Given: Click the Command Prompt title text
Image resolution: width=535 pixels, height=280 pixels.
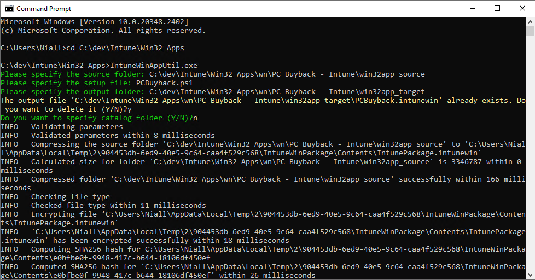Looking at the screenshot, I should 44,9.
